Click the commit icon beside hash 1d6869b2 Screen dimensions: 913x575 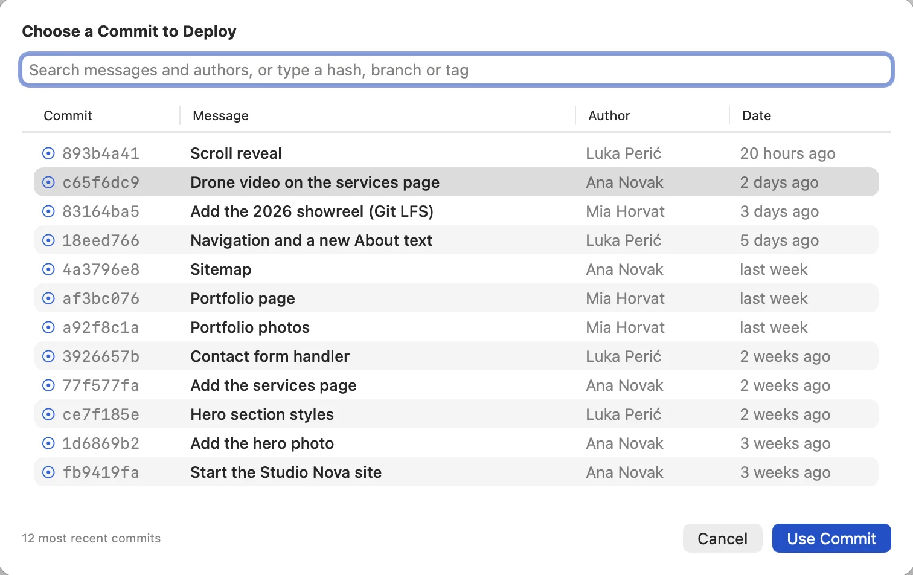click(48, 443)
